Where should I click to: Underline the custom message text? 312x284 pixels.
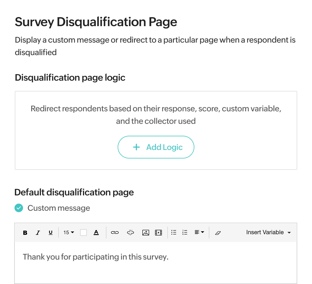click(x=50, y=233)
